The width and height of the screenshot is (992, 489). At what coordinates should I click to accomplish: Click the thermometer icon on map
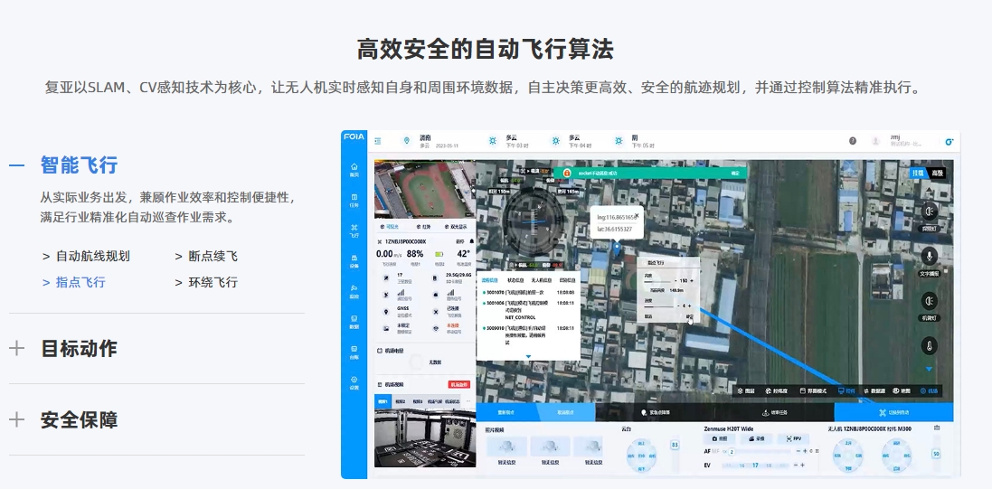[x=929, y=344]
